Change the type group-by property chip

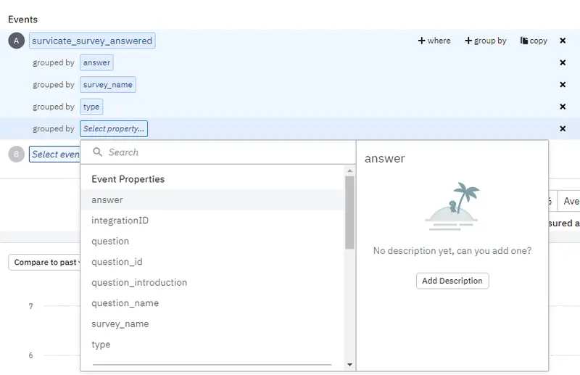pos(91,107)
